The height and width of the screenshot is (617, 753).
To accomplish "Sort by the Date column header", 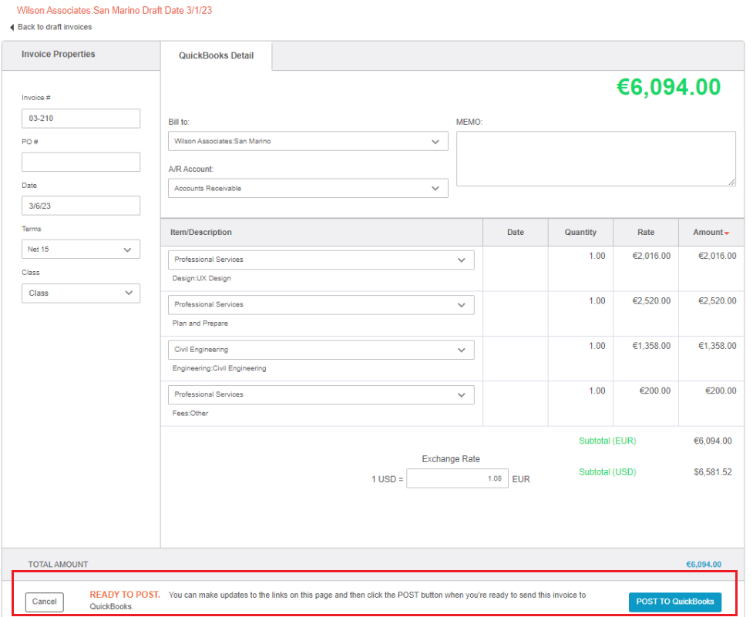I will (x=516, y=232).
